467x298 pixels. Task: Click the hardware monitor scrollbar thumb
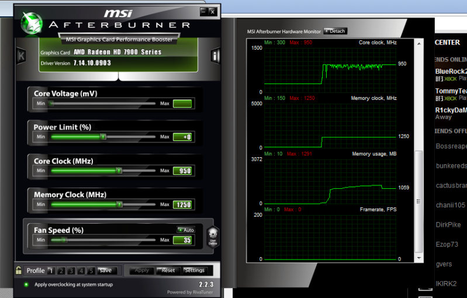[x=418, y=202]
